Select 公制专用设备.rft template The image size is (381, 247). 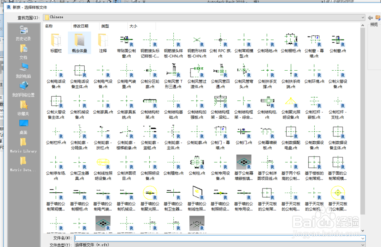(220, 168)
